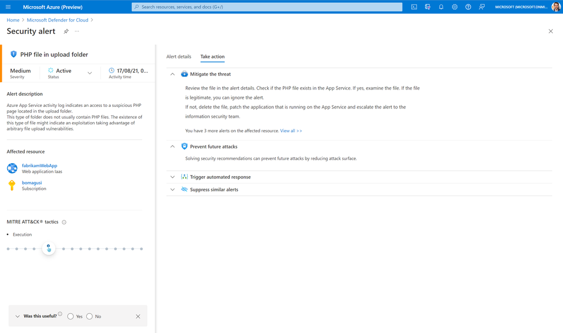Screen dimensions: 563x333
Task: Click the info icon beside Was this useful
Action: tap(60, 314)
